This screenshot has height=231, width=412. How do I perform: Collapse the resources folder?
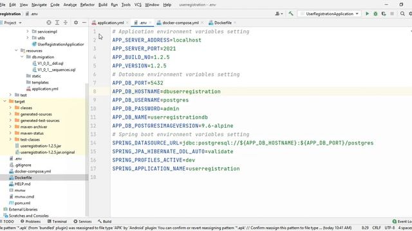16,51
